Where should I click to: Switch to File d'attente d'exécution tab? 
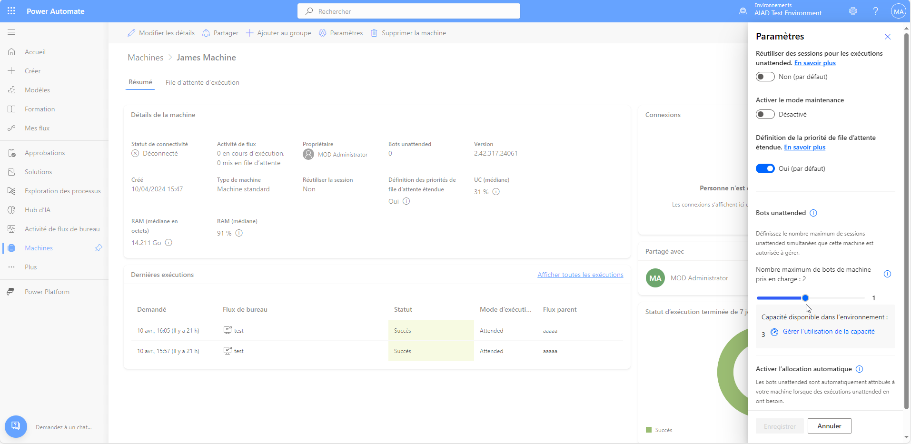(202, 82)
